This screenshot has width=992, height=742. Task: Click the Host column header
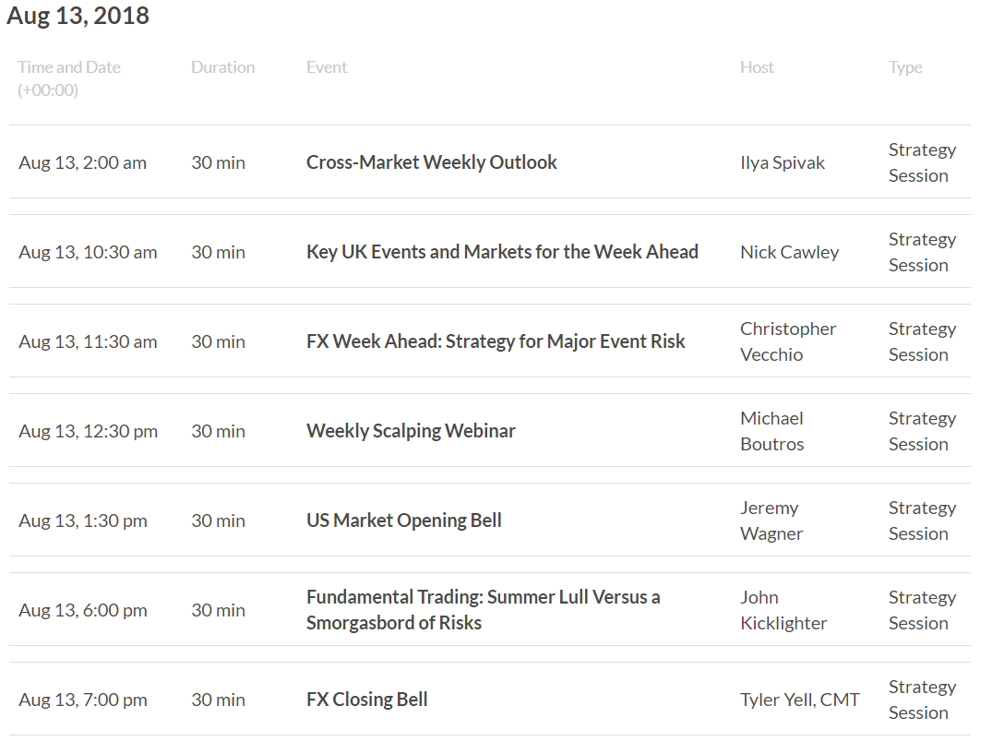(757, 67)
